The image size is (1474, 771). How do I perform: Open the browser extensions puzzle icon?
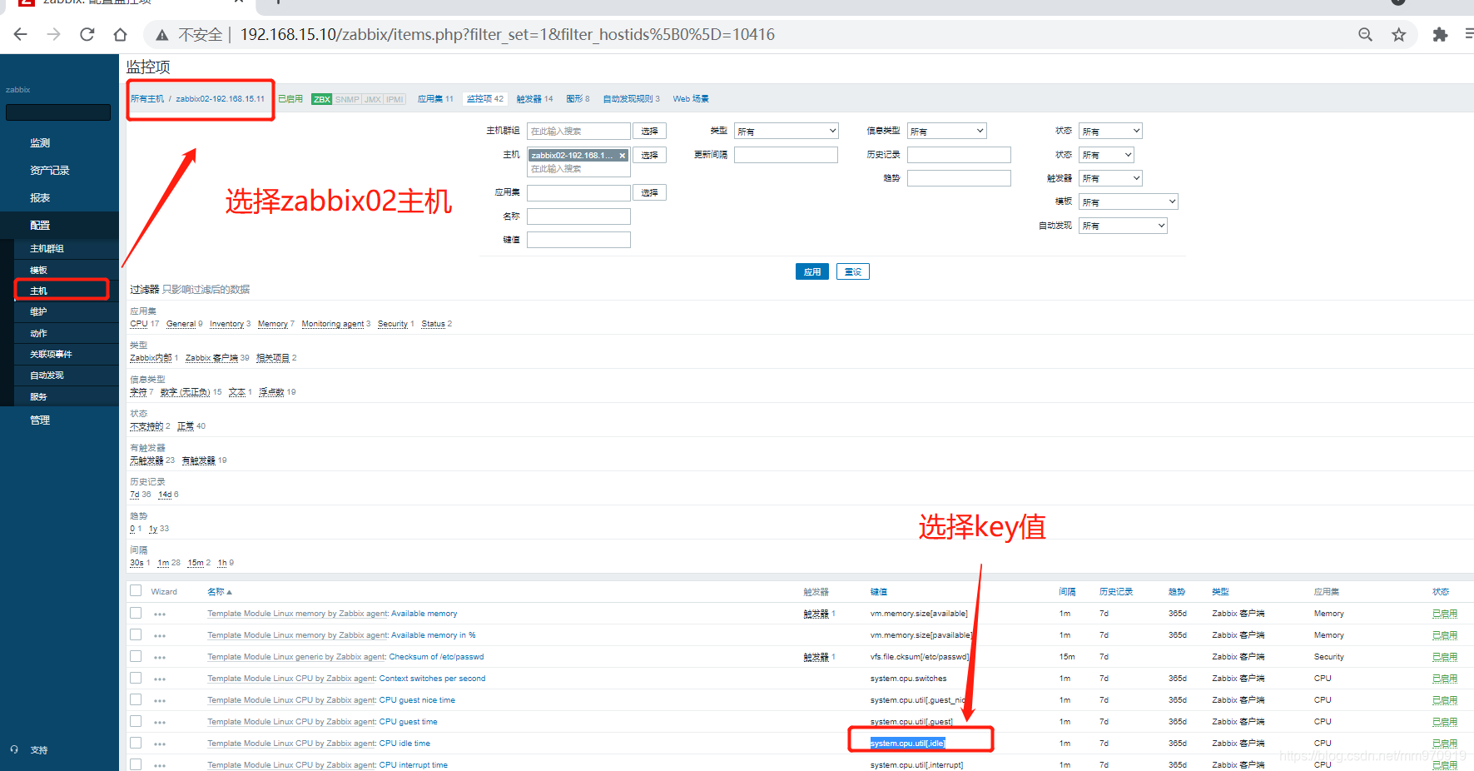pyautogui.click(x=1440, y=34)
